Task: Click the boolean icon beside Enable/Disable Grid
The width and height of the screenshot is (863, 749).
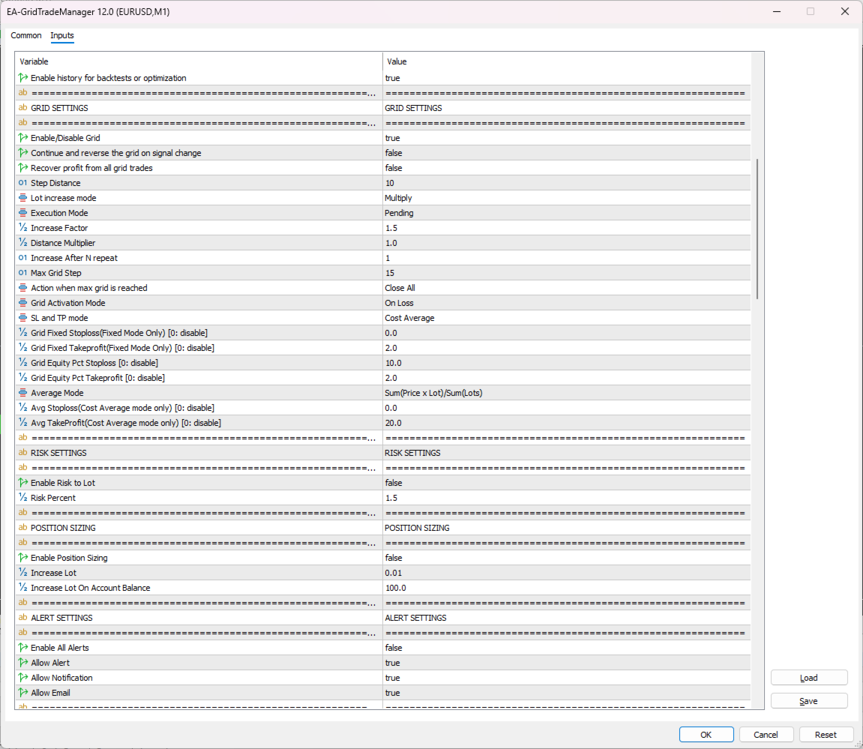Action: (23, 138)
